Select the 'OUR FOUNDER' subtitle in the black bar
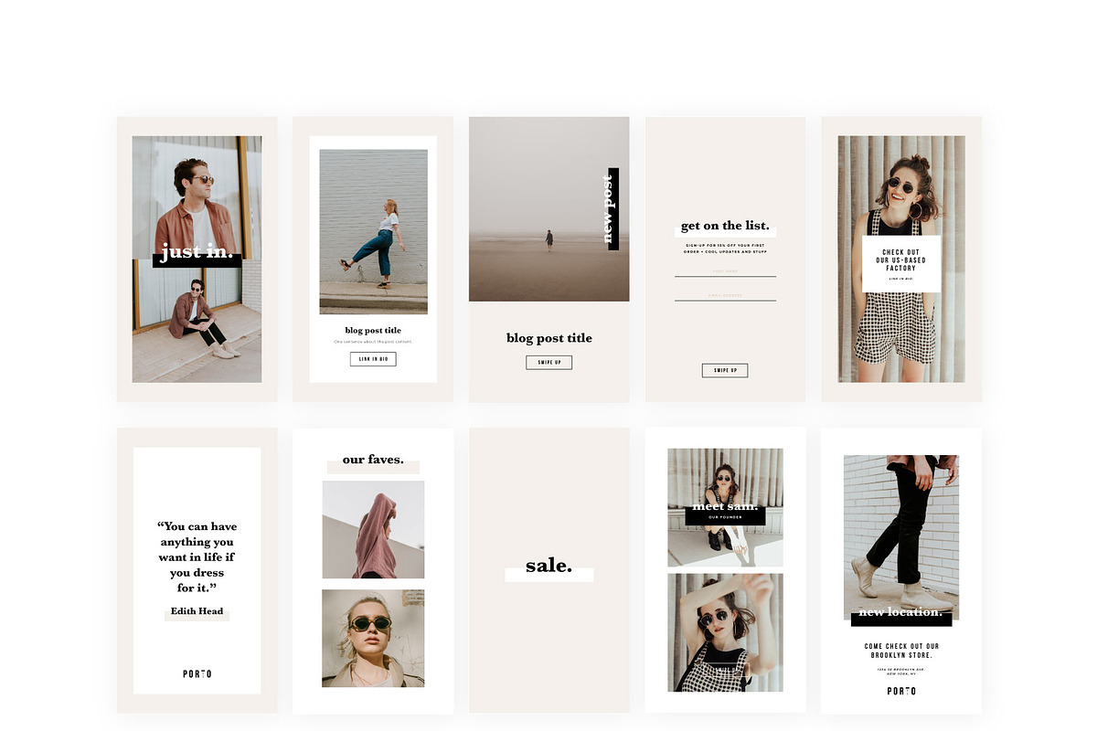Screen dimensions: 1097x731 [x=725, y=518]
